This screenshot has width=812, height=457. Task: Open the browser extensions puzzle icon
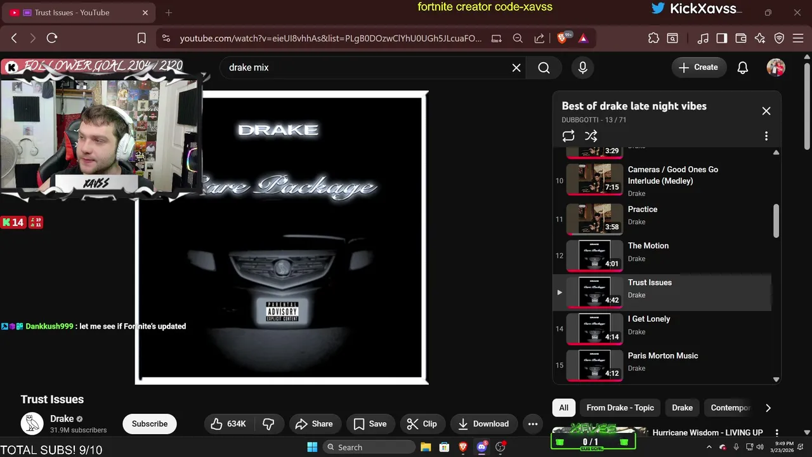pyautogui.click(x=653, y=38)
